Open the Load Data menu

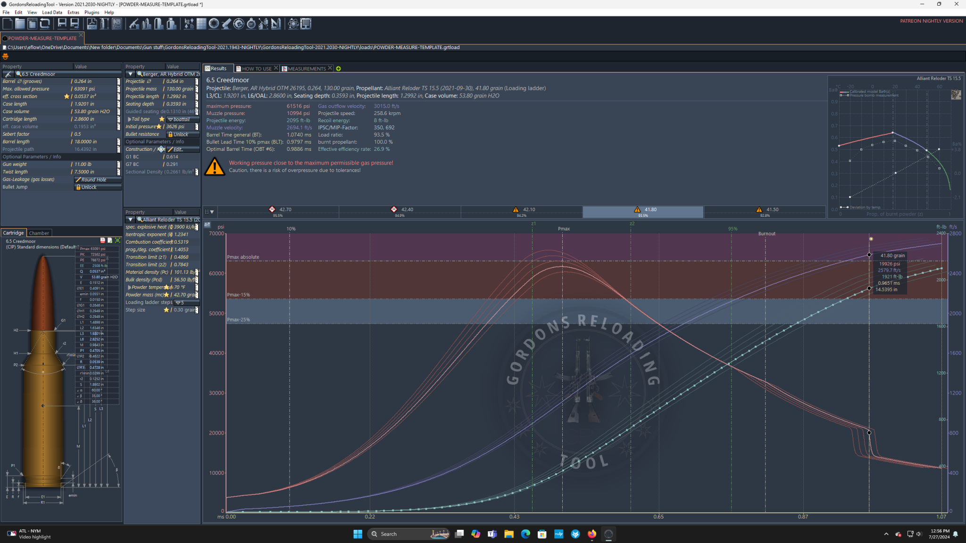point(52,12)
